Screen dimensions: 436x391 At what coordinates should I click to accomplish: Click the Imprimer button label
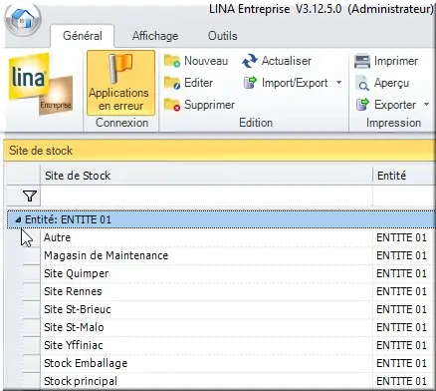(396, 61)
